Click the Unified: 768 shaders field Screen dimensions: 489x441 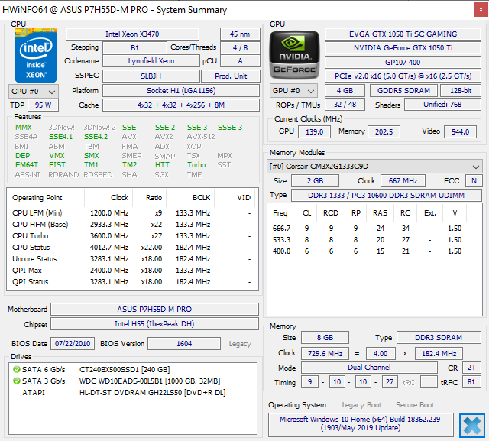442,105
